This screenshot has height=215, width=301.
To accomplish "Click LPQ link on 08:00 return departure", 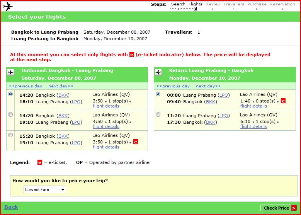I will [224, 95].
